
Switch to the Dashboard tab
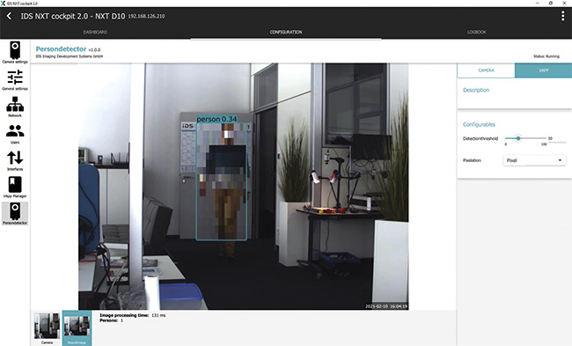click(x=95, y=32)
